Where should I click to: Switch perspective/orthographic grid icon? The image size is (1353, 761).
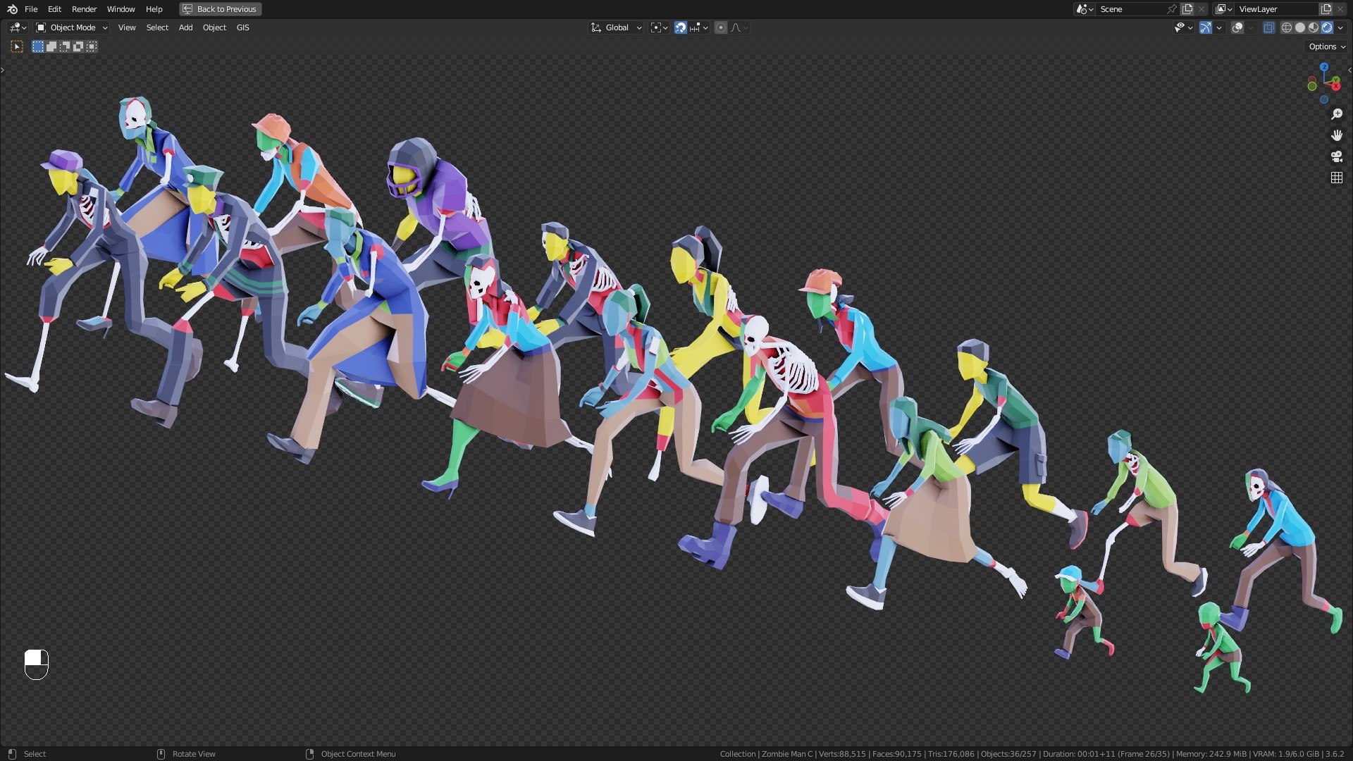tap(1337, 178)
